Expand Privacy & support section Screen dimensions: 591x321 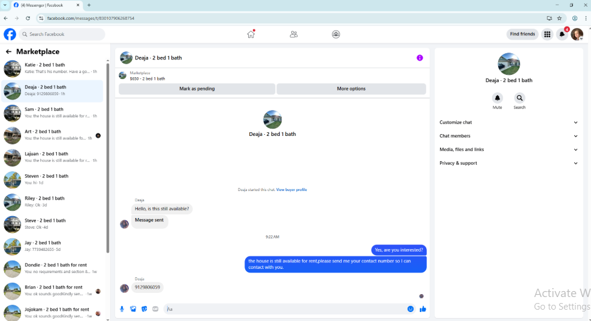pyautogui.click(x=508, y=163)
